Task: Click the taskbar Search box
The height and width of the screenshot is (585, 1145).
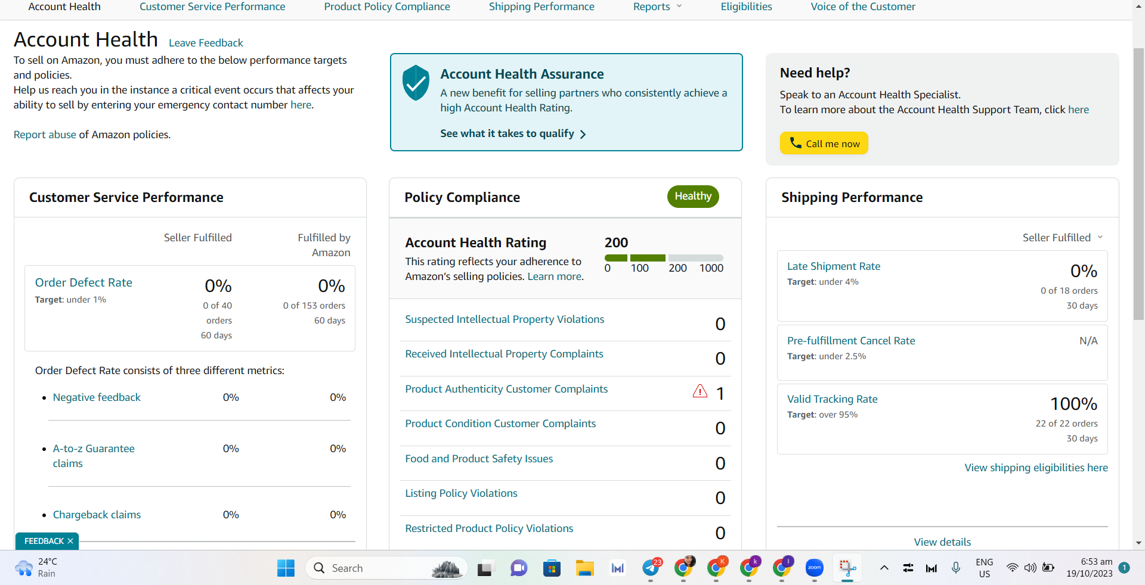Action: click(x=386, y=568)
